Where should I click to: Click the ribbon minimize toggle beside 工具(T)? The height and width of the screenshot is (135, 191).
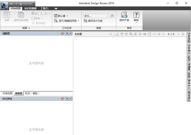(56, 9)
